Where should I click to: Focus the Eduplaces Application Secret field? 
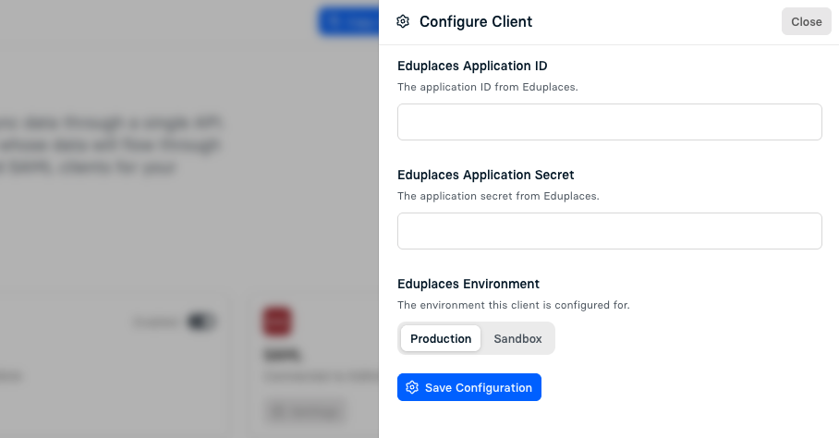[610, 231]
